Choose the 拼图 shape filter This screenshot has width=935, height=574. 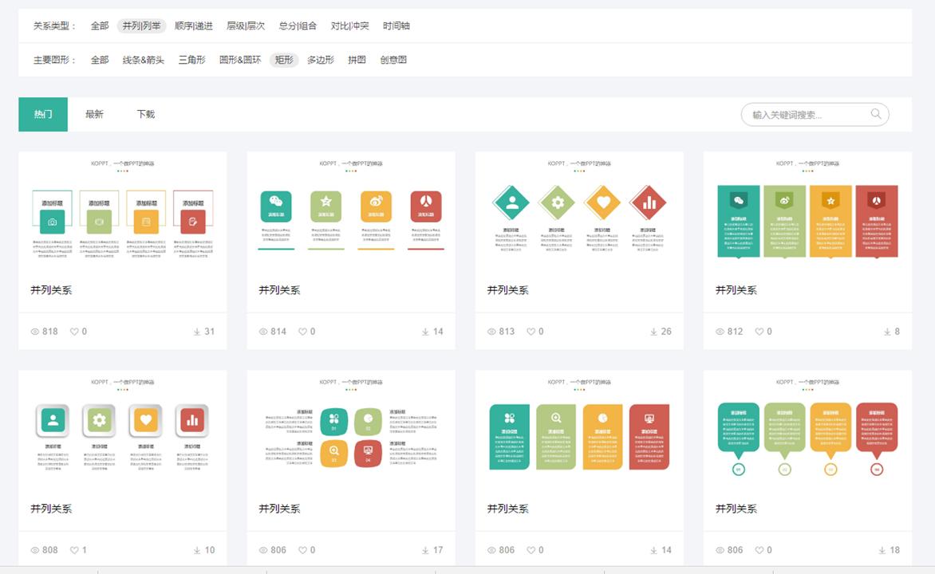tap(356, 59)
